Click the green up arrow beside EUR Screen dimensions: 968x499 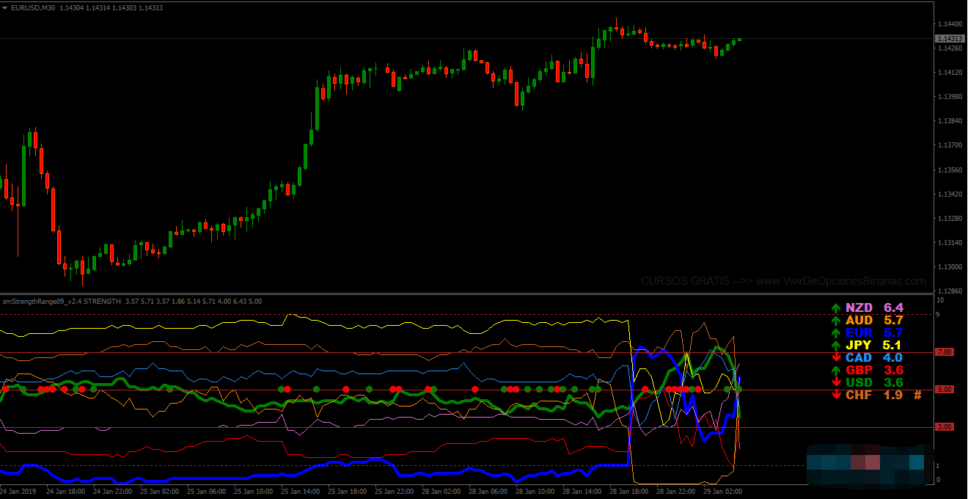click(x=836, y=333)
